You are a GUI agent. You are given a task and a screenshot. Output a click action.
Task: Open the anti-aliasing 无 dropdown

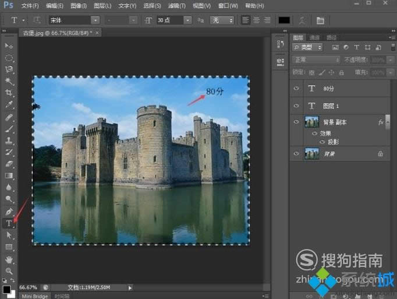click(222, 20)
